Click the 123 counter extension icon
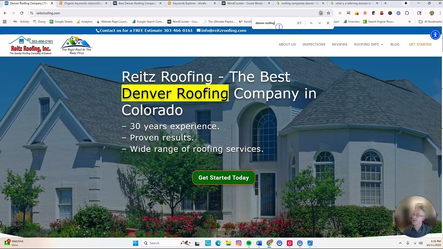Viewport: 443px width, 249px height. [x=348, y=13]
